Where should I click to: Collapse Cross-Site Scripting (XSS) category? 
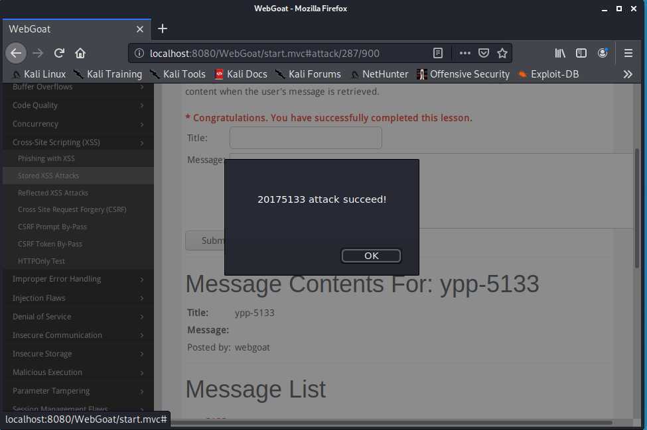pos(78,142)
